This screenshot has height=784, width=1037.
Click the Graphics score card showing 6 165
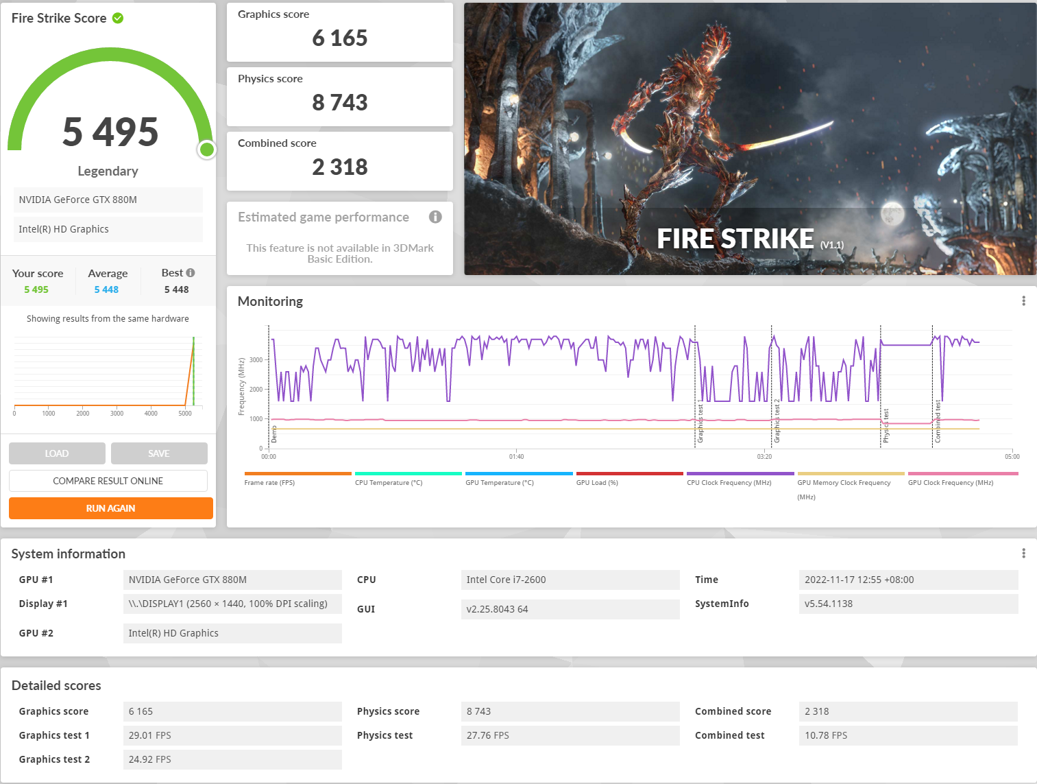[x=340, y=32]
